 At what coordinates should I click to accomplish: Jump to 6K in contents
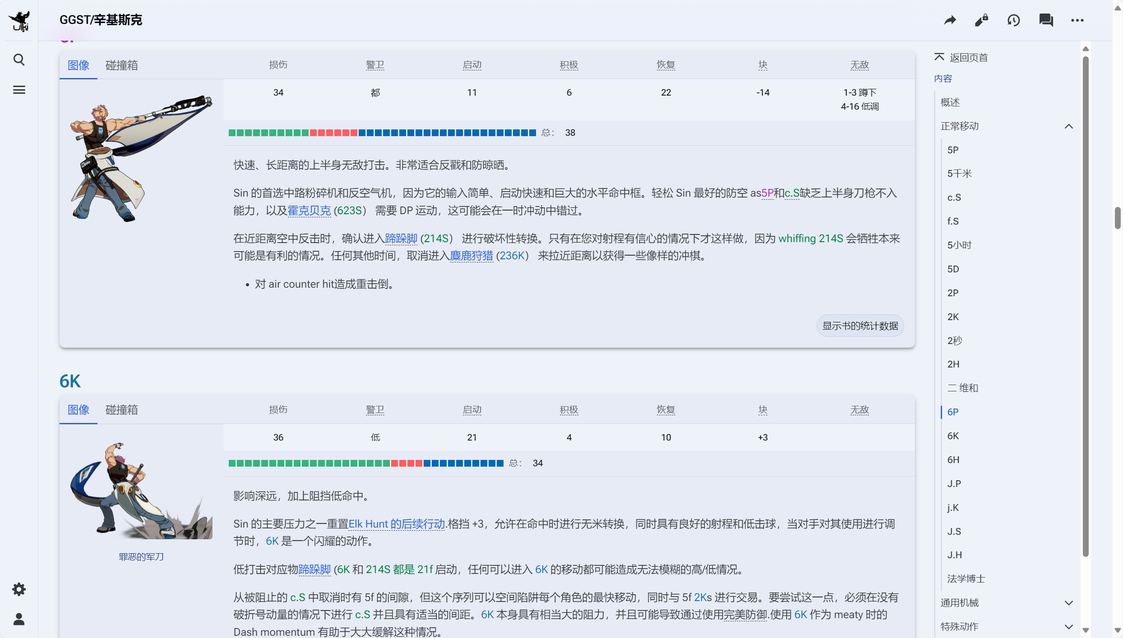[953, 436]
